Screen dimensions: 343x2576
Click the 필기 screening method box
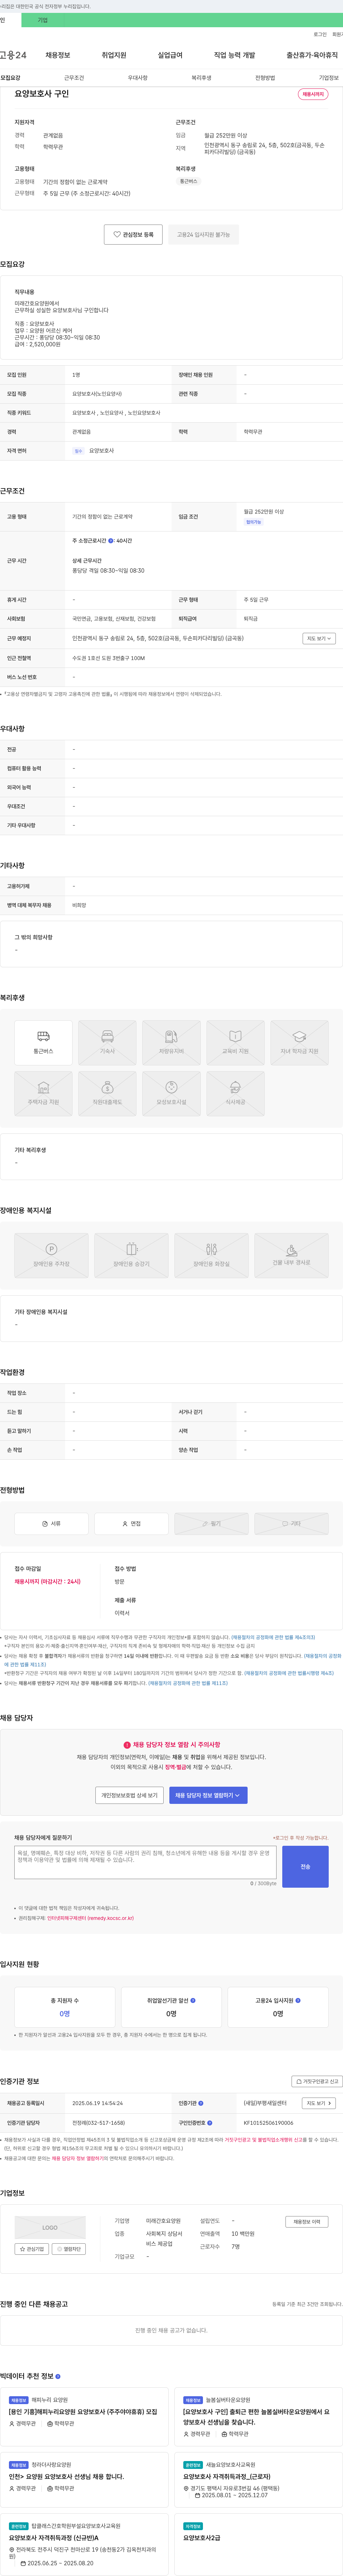(212, 1523)
